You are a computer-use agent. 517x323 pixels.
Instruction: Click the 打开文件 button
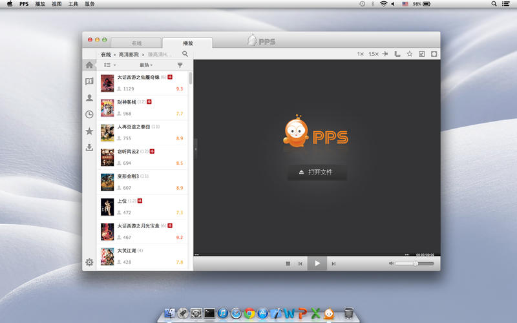click(x=317, y=172)
